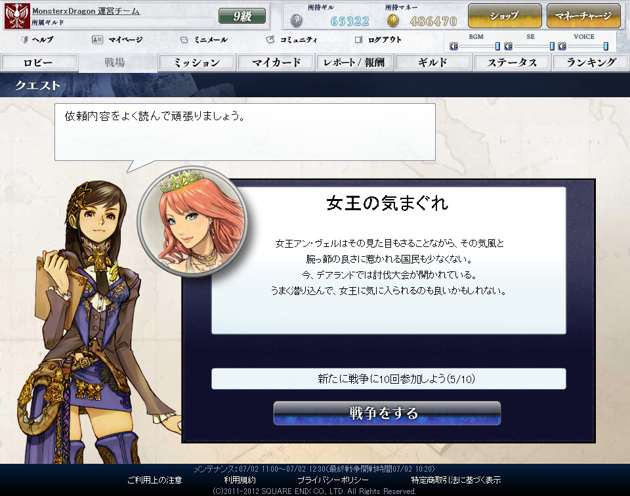Go to the ランキング tab
The image size is (630, 496).
point(591,63)
